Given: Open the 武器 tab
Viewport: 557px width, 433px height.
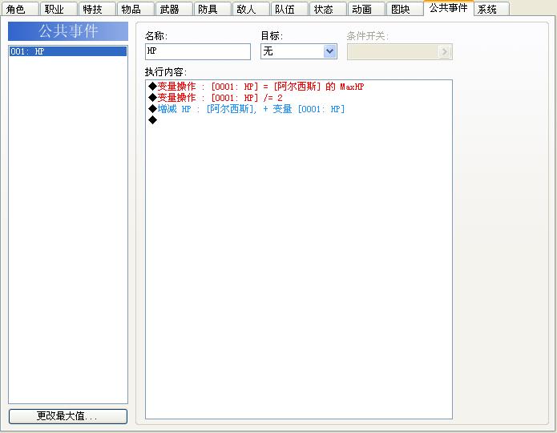Looking at the screenshot, I should point(174,9).
